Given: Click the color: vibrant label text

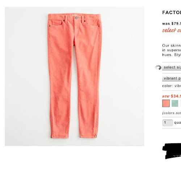Looking at the screenshot, I should (x=172, y=86).
